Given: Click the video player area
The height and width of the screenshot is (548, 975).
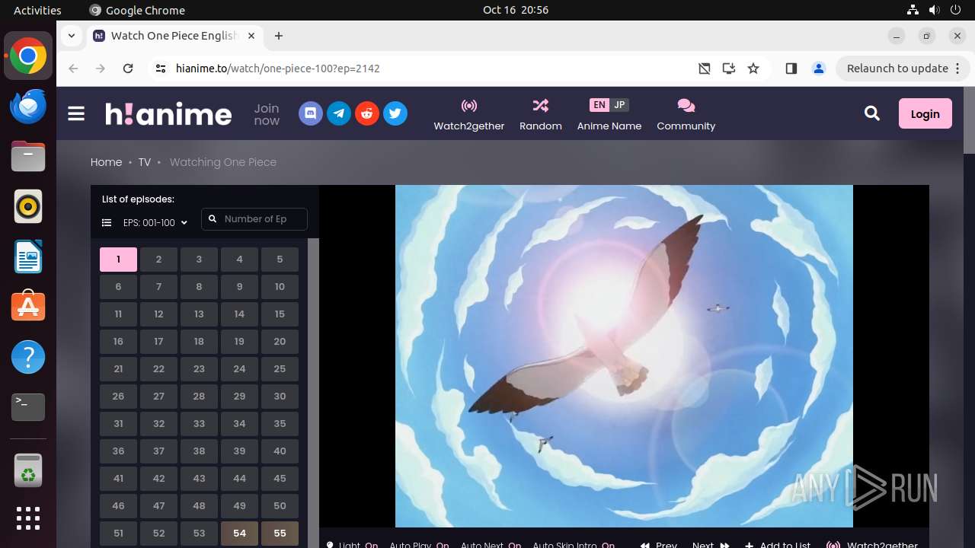Looking at the screenshot, I should tap(624, 356).
